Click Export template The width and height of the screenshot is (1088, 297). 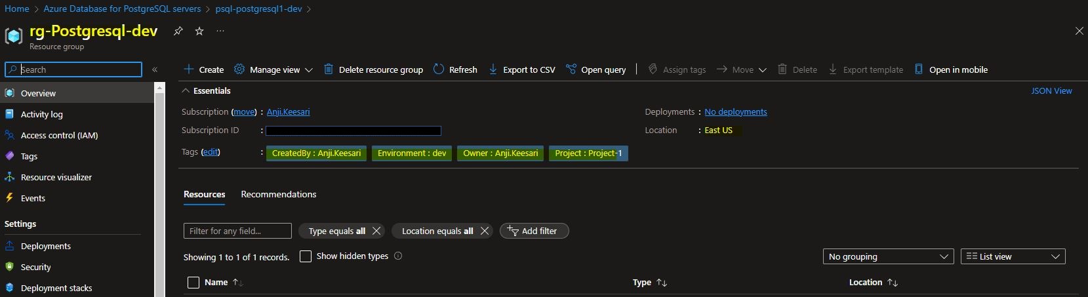[x=866, y=69]
